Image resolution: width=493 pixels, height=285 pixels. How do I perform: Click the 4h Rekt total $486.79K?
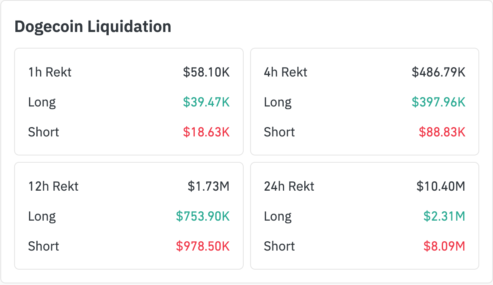click(438, 72)
